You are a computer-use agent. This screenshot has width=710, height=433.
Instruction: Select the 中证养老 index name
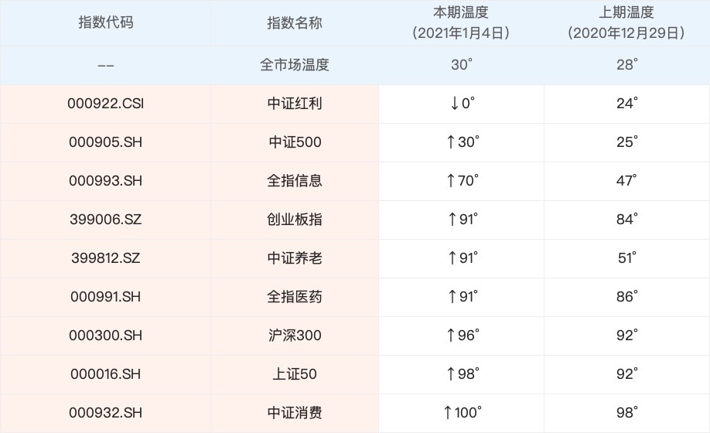[294, 258]
